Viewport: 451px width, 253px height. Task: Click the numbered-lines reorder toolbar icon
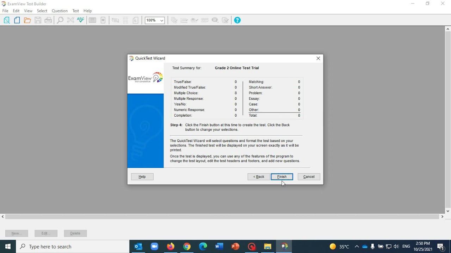coord(115,20)
